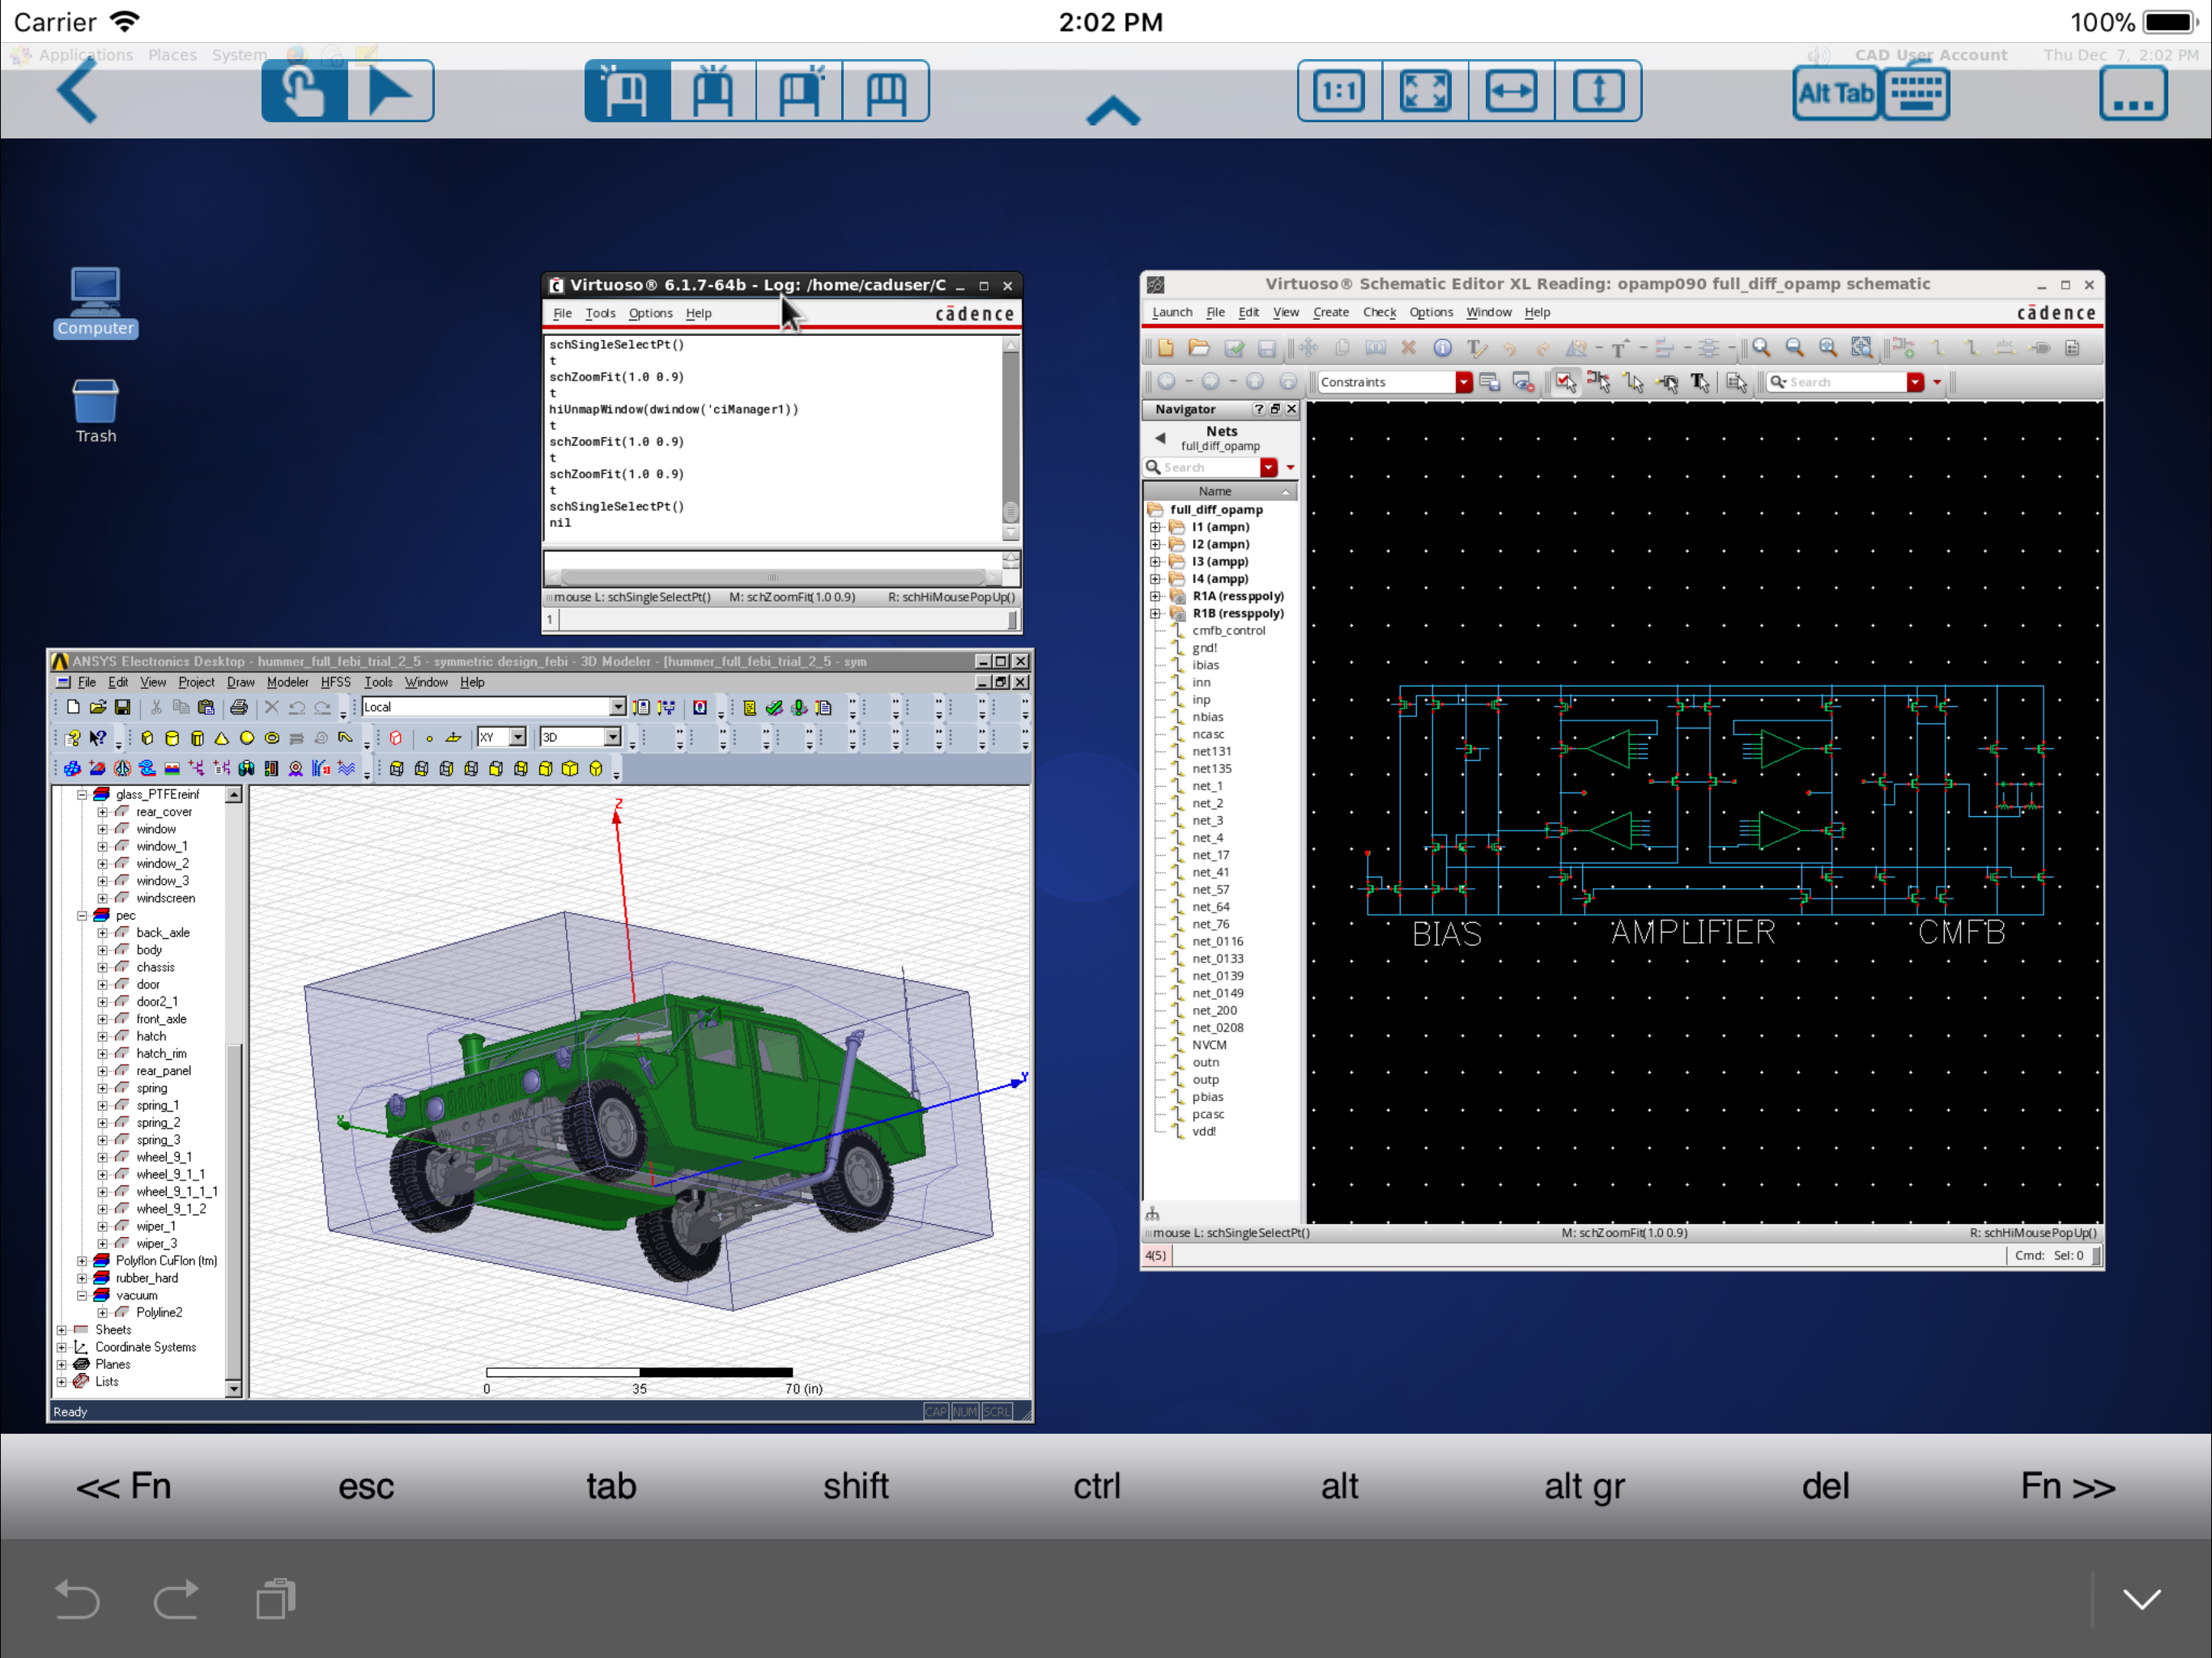The height and width of the screenshot is (1658, 2212).
Task: Tap the Alt Tab button
Action: 1835,93
